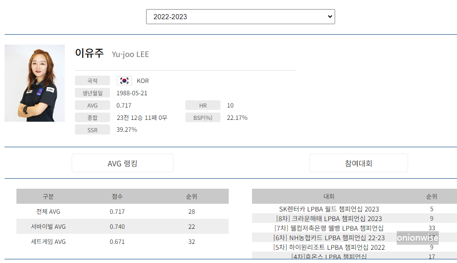This screenshot has height=263, width=457.
Task: Click the 국적 label badge
Action: 92,81
